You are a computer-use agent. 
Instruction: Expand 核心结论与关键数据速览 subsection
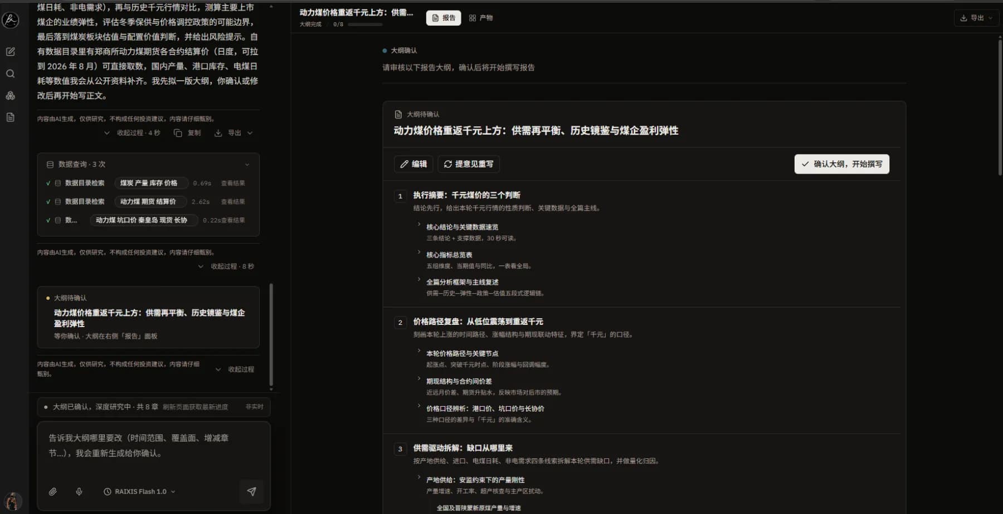419,224
